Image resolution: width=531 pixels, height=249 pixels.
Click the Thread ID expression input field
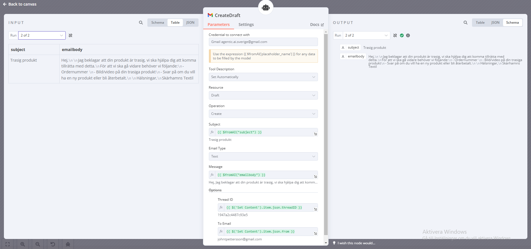point(269,207)
